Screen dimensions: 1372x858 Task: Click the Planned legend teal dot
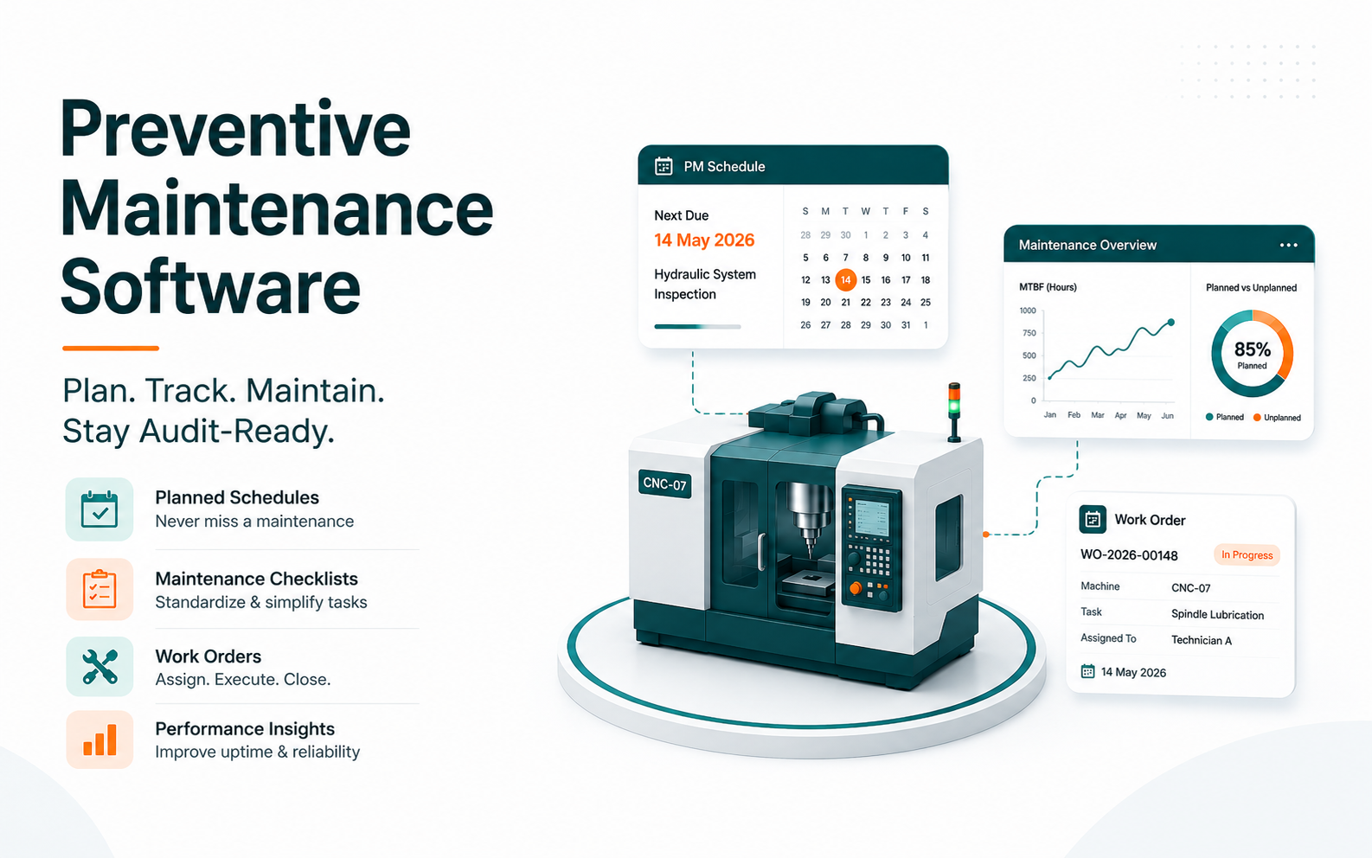pyautogui.click(x=1209, y=417)
